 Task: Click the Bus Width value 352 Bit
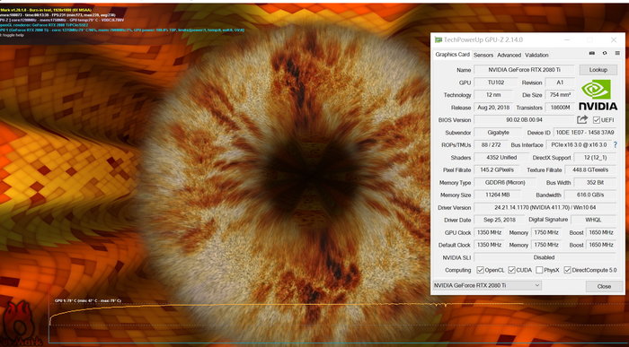[x=595, y=183]
